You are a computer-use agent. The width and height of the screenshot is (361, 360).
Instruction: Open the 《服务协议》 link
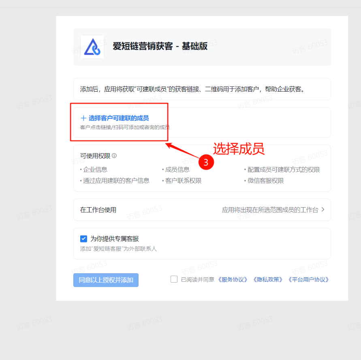point(233,280)
